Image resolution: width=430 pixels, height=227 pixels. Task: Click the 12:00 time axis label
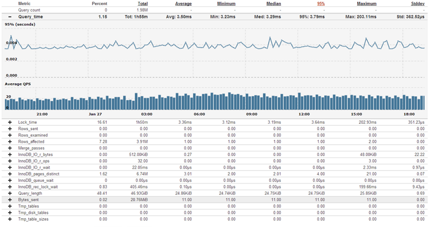[304, 114]
